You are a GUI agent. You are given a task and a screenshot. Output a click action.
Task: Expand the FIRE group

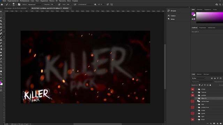click(x=197, y=105)
